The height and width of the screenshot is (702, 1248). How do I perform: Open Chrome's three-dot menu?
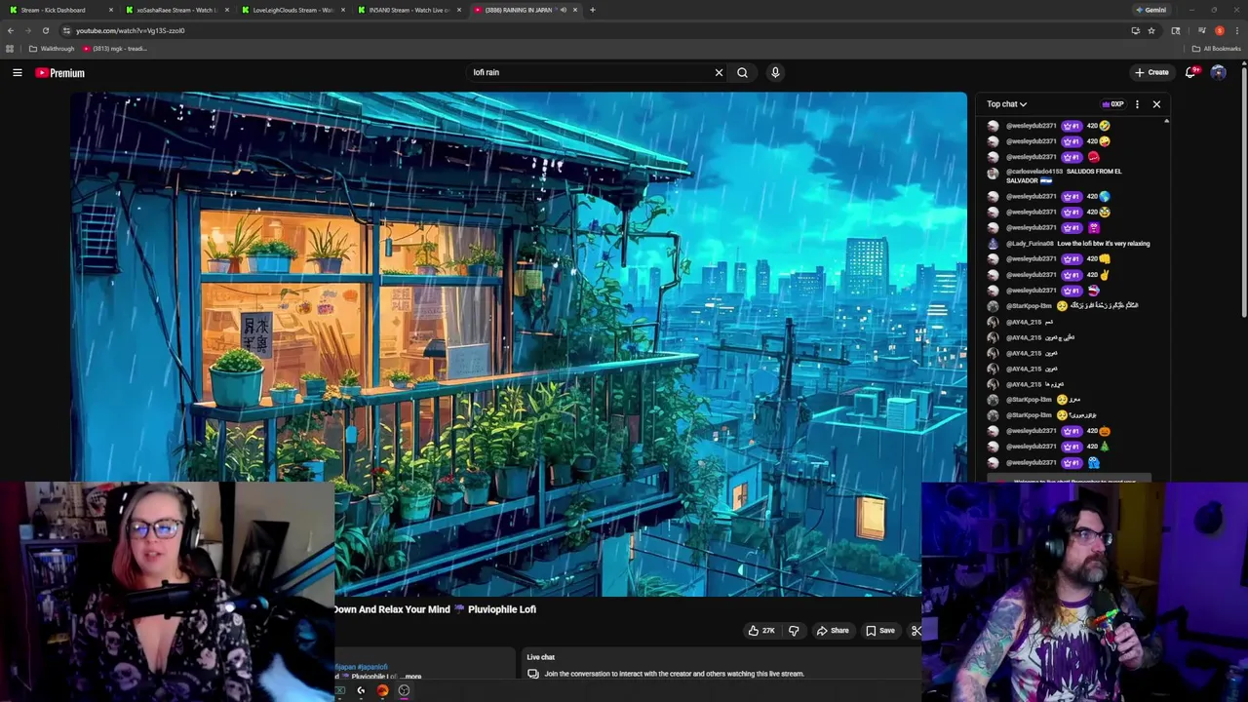(1236, 30)
